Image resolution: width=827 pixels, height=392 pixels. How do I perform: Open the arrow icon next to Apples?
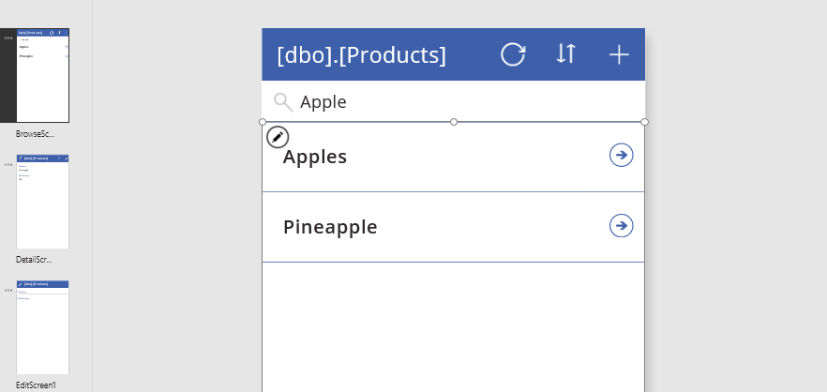coord(621,155)
